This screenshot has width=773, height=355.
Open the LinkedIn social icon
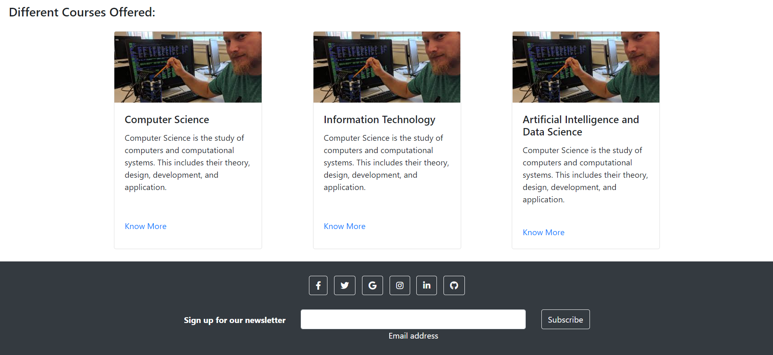427,285
